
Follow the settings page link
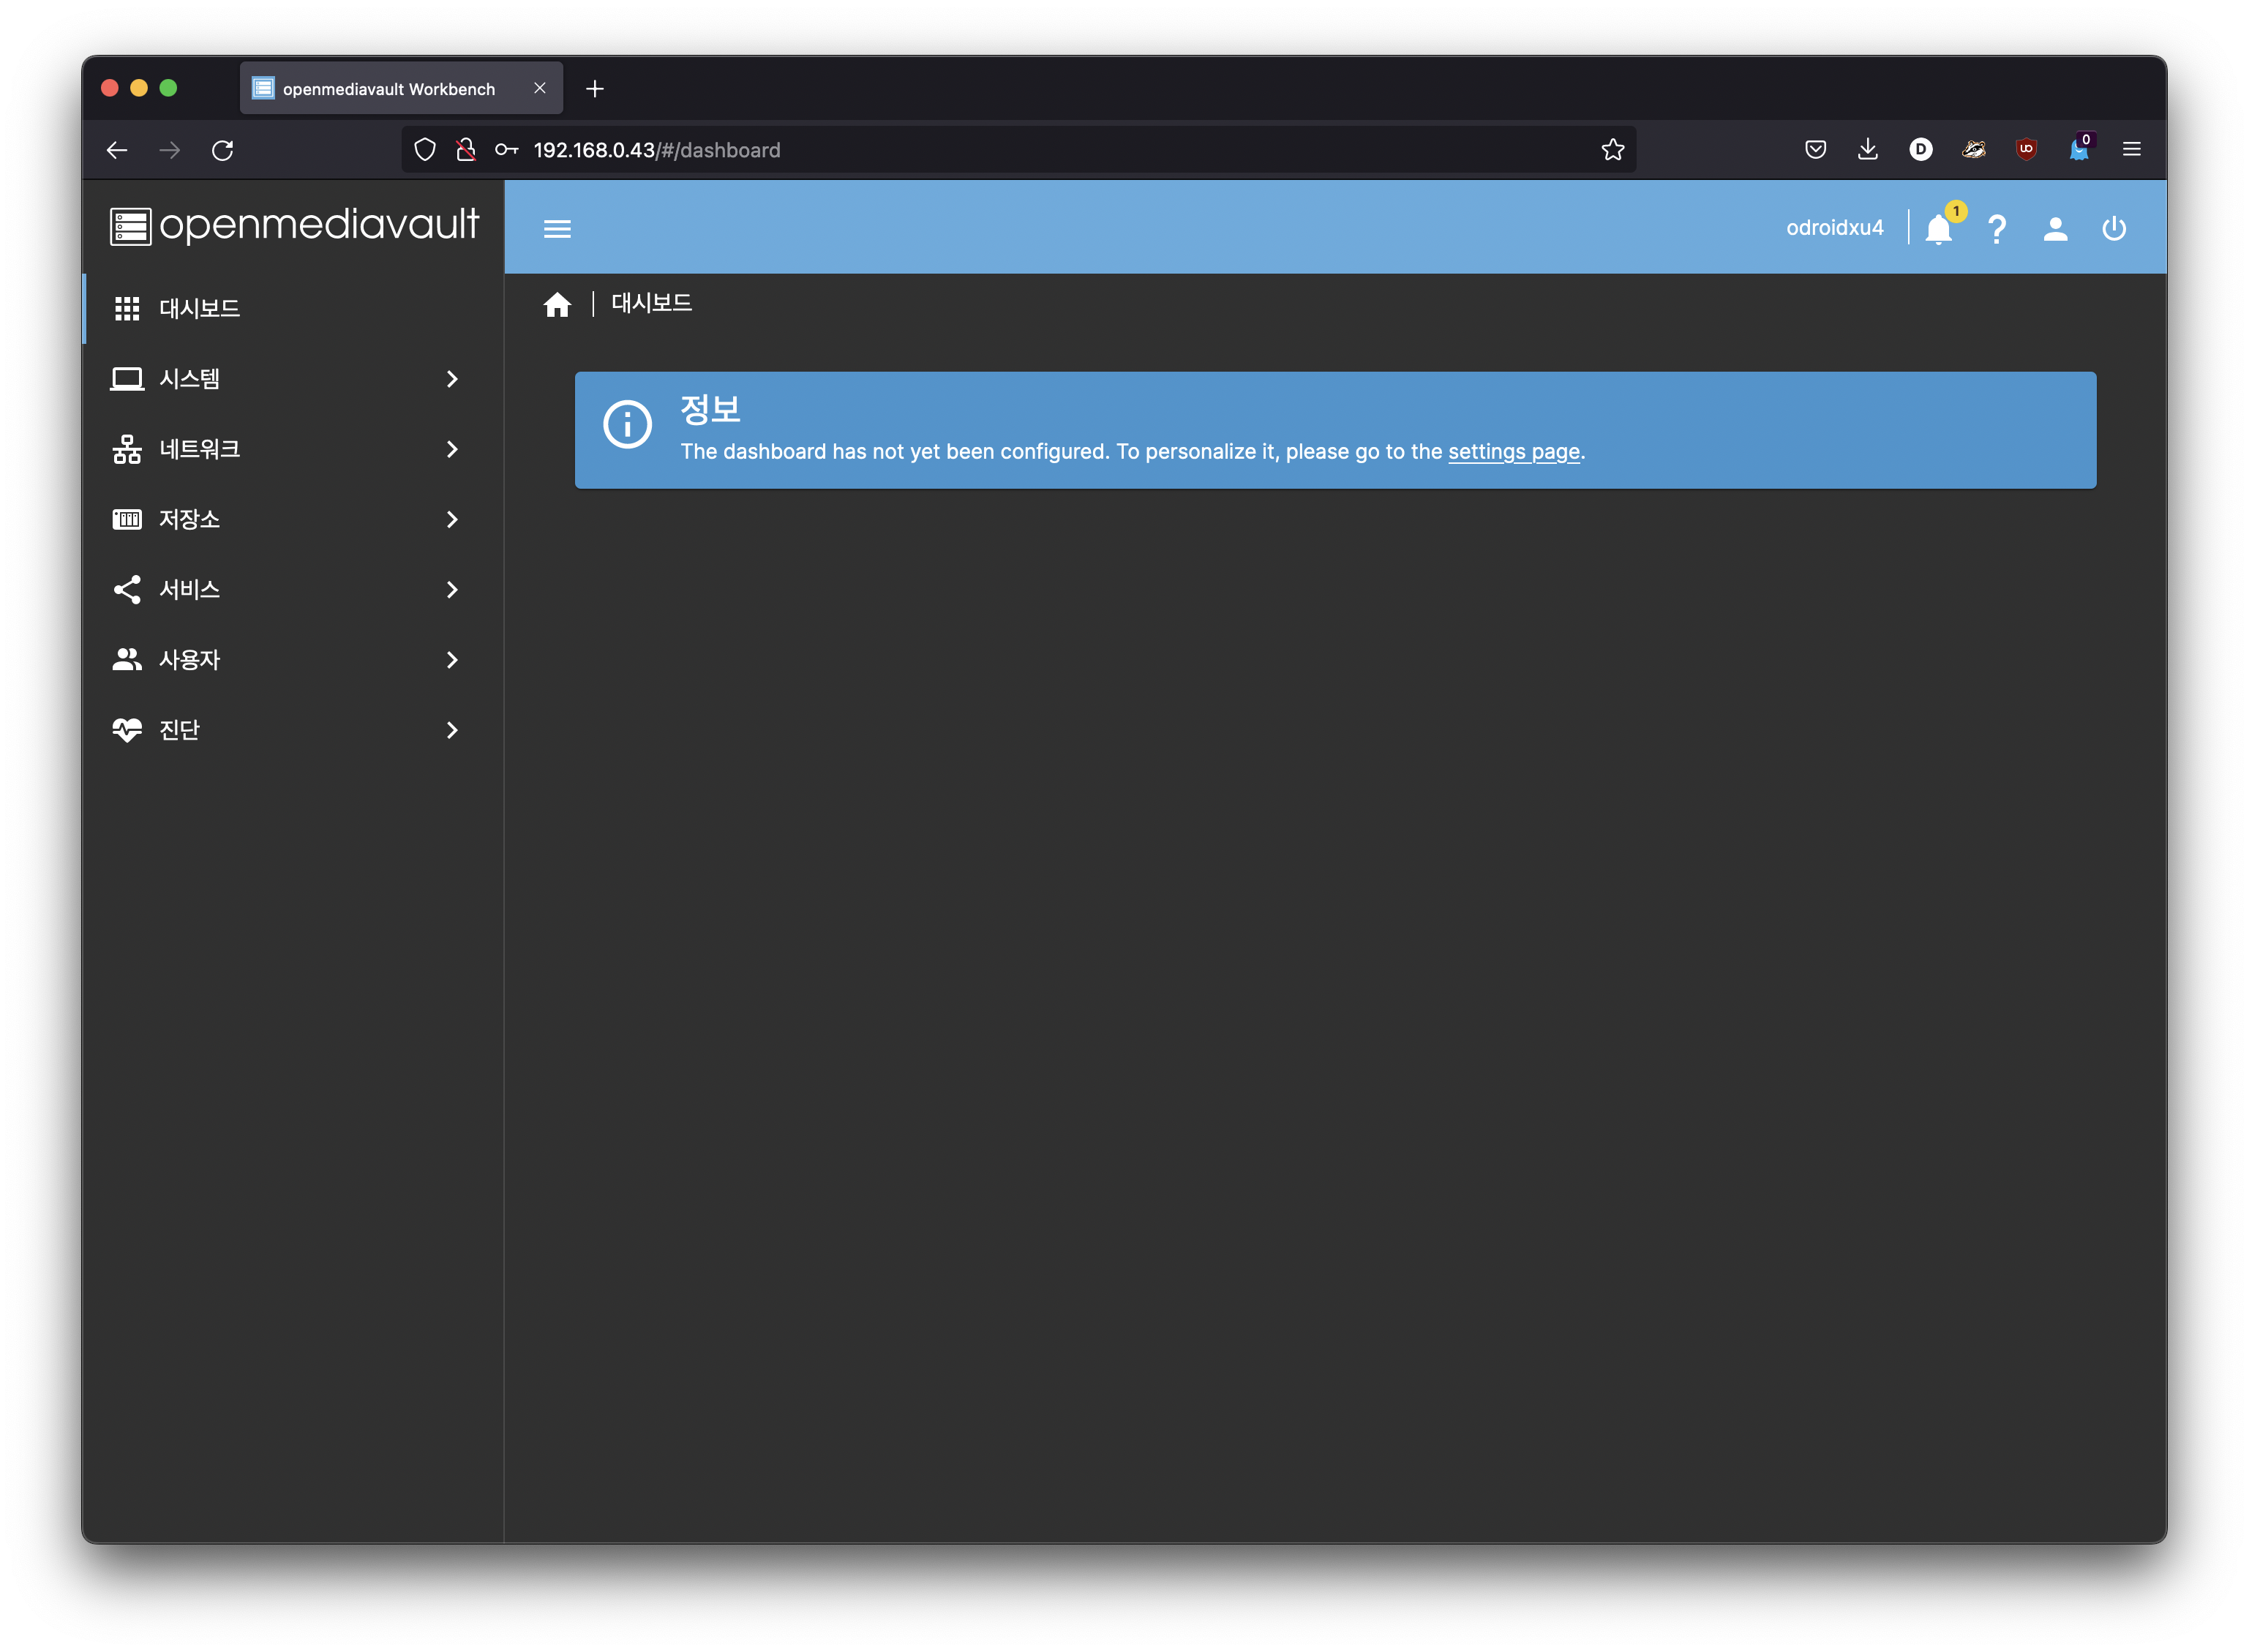click(x=1513, y=452)
